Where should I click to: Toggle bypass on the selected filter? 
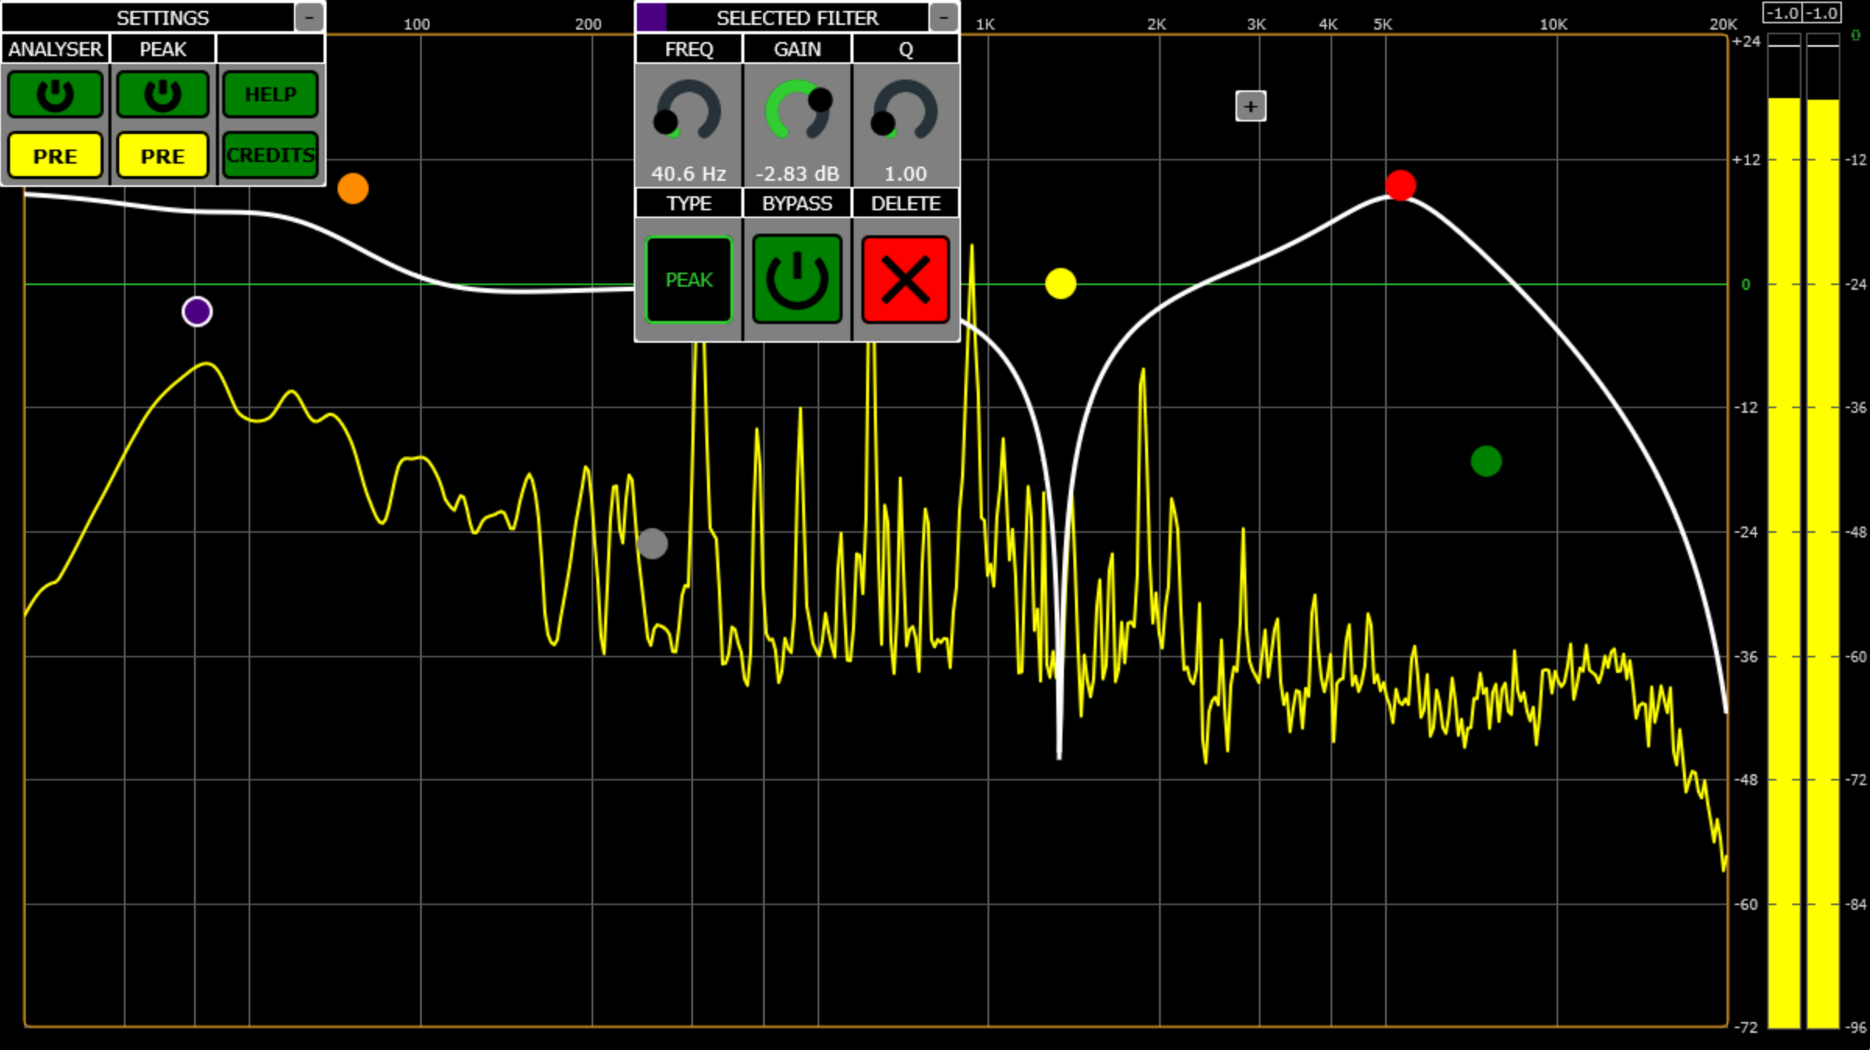(797, 280)
